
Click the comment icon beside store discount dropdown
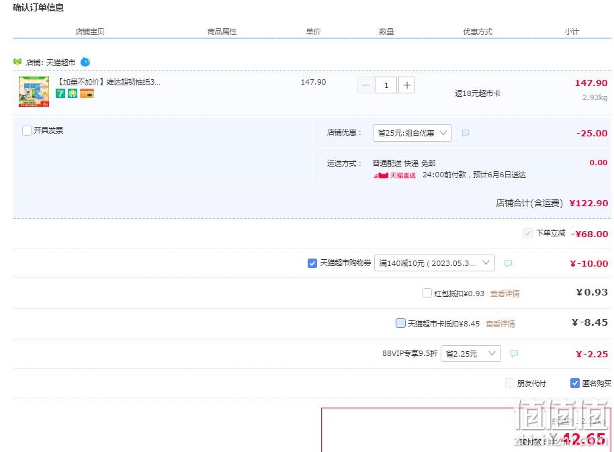[466, 133]
